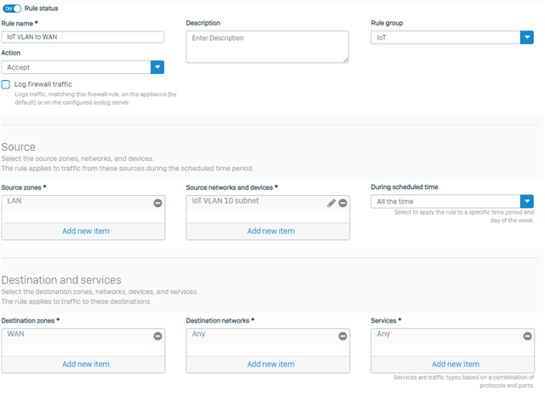
Task: Select the IoT VLAN 10 subnet entry text
Action: (225, 201)
